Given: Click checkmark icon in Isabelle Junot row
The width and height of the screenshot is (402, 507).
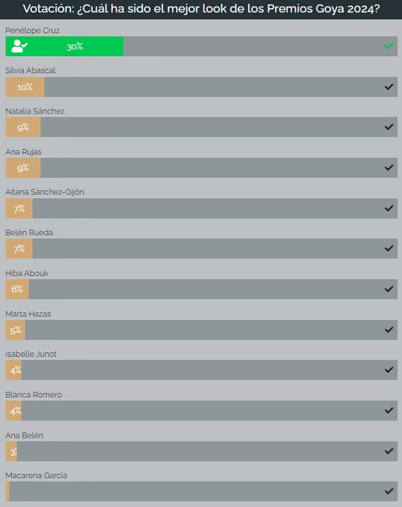Looking at the screenshot, I should tap(389, 370).
